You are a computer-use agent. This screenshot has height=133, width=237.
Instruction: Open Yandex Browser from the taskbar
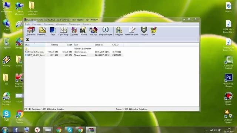[37, 130]
